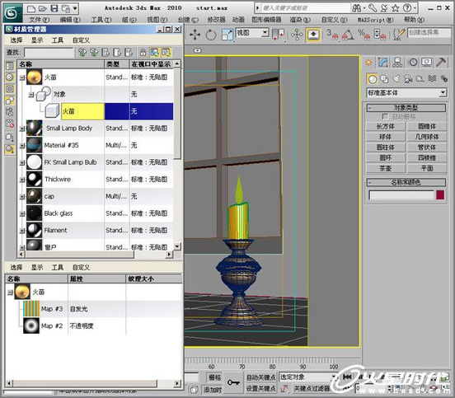Open the 渲染 menu in the menu bar
Viewport: 455px width, 398px height.
point(300,20)
